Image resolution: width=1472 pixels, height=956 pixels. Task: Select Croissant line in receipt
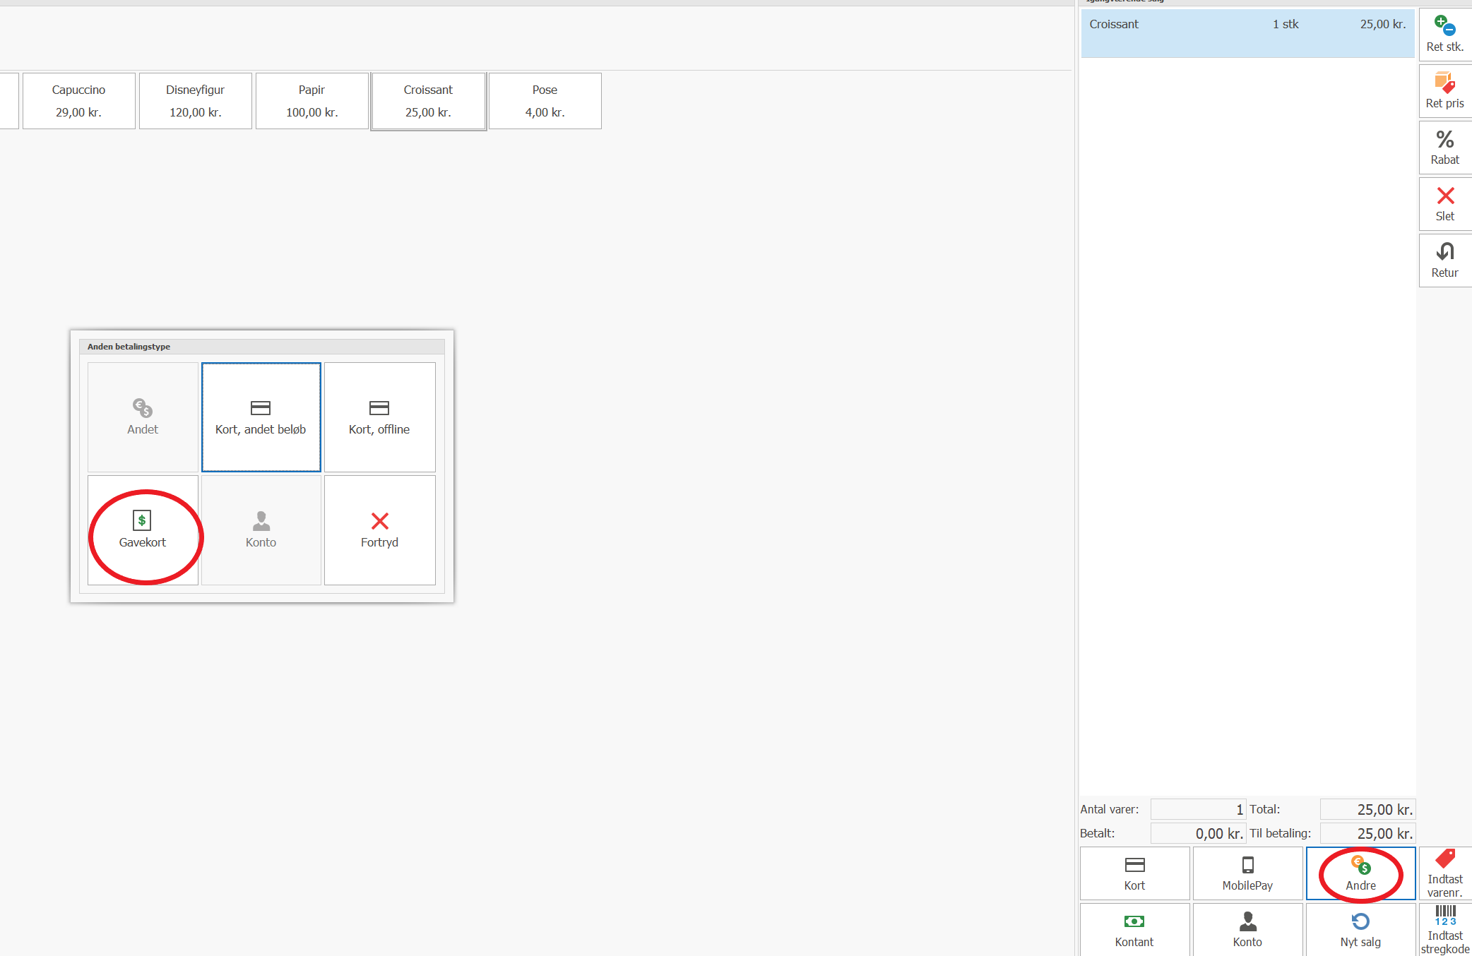point(1247,32)
